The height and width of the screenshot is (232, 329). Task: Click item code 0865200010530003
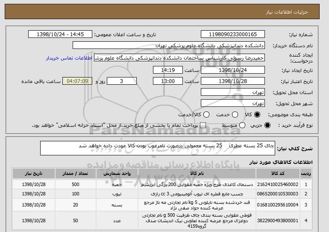pyautogui.click(x=278, y=194)
